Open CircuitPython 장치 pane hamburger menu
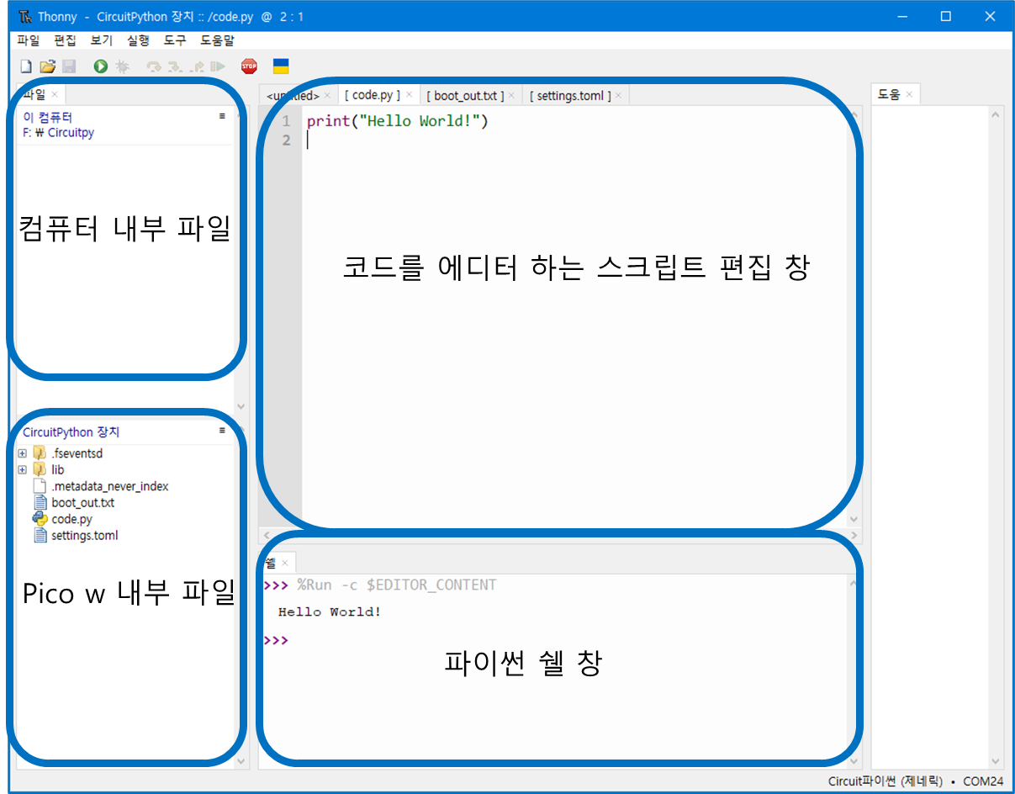Viewport: 1015px width, 794px height. tap(222, 430)
